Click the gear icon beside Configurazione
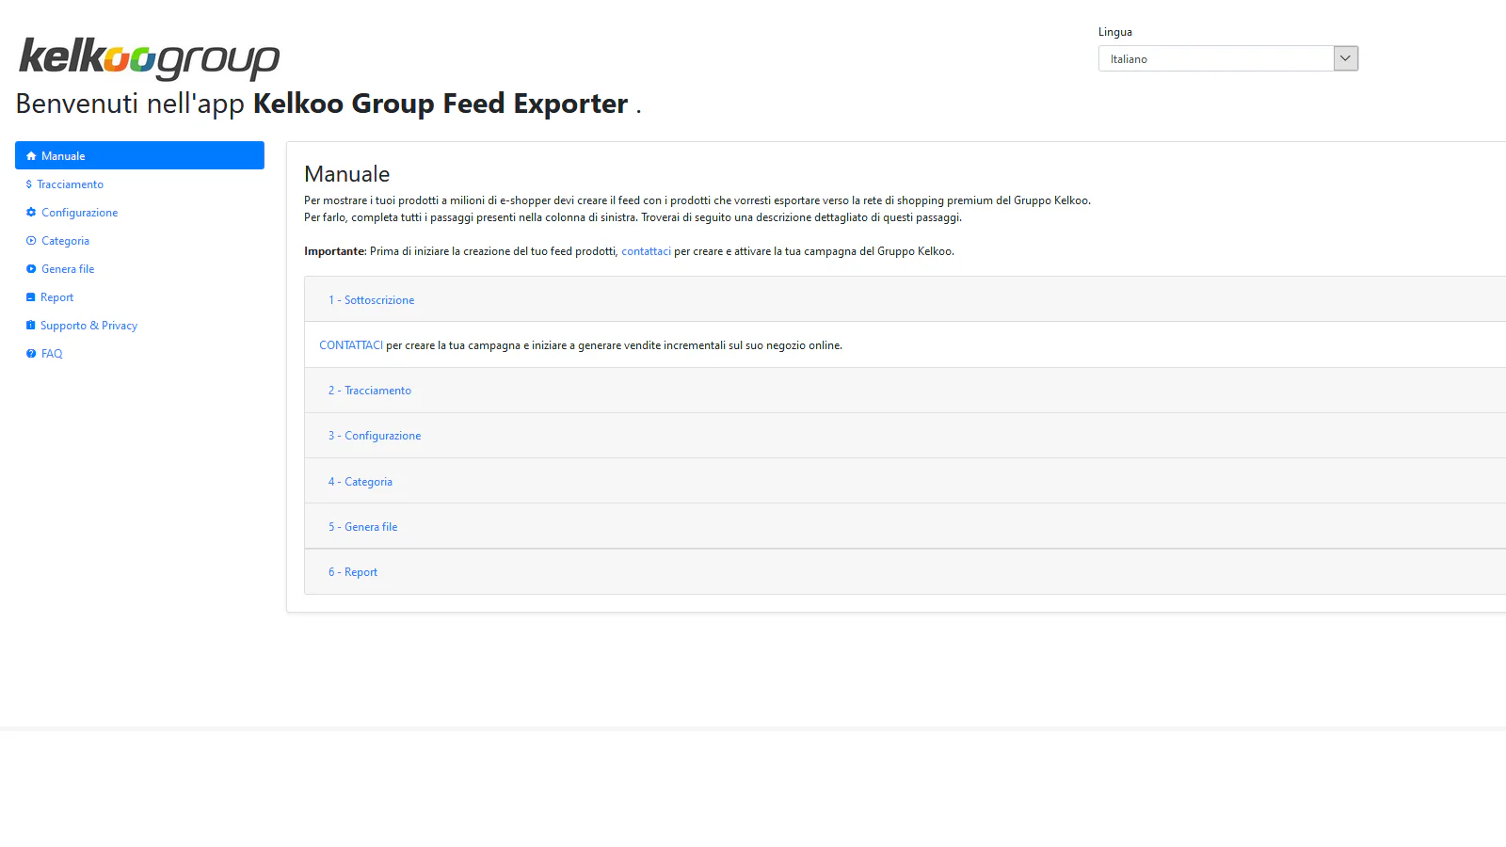 click(31, 213)
